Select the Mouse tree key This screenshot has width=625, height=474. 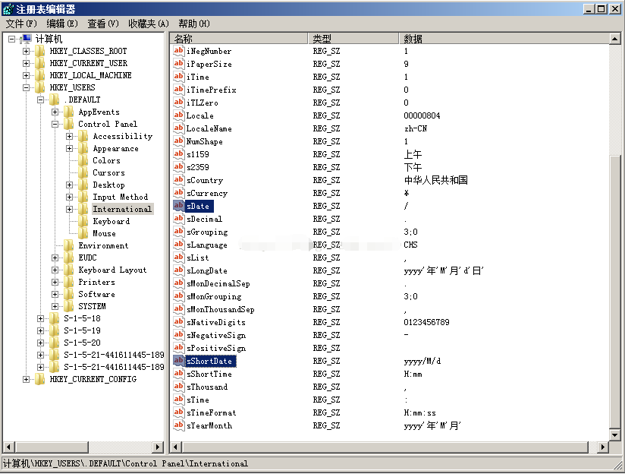(104, 233)
